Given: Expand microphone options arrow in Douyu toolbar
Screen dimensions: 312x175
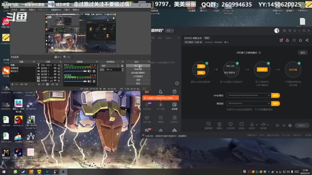Looking at the screenshot, I should pyautogui.click(x=257, y=125).
